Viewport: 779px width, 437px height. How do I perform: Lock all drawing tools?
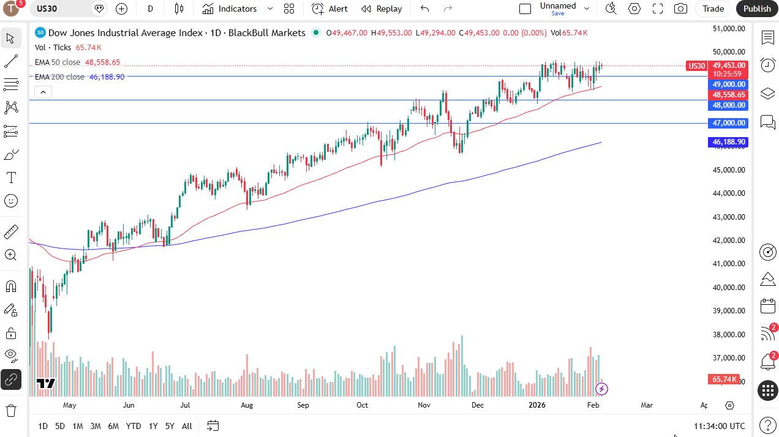tap(10, 333)
